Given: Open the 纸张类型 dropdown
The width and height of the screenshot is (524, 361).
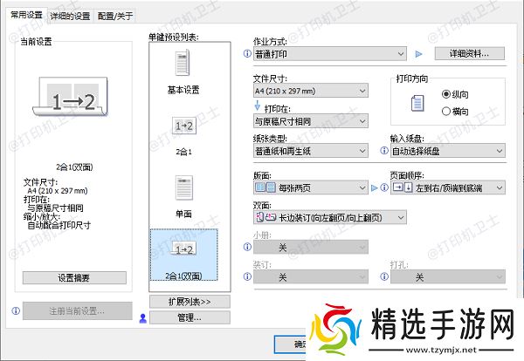Looking at the screenshot, I should point(311,151).
